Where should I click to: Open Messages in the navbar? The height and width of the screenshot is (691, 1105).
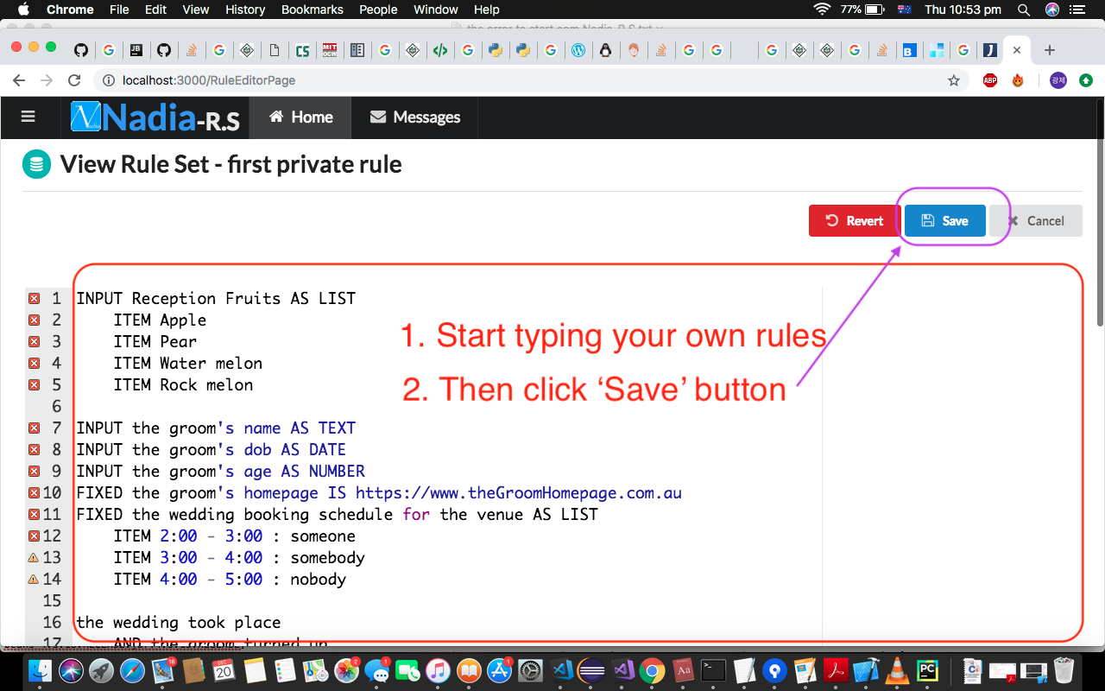coord(415,117)
